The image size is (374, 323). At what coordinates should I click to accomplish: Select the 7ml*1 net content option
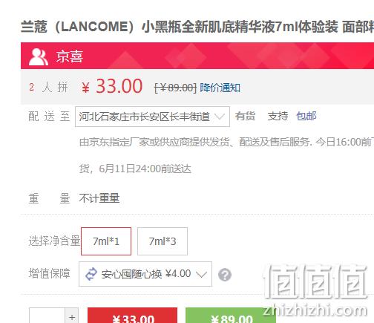click(106, 241)
